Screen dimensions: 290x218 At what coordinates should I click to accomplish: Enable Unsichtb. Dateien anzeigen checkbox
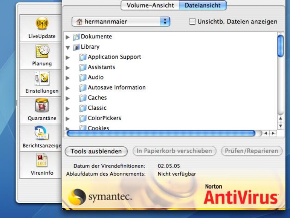click(192, 21)
